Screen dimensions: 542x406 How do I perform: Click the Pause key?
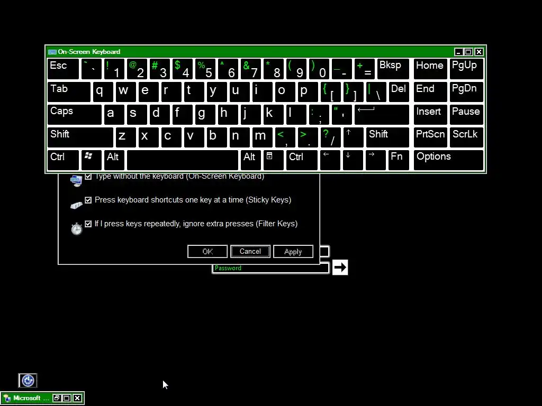click(x=467, y=114)
